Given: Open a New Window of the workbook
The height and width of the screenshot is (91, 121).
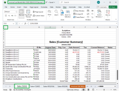Looking at the screenshot, I should 79,11.
